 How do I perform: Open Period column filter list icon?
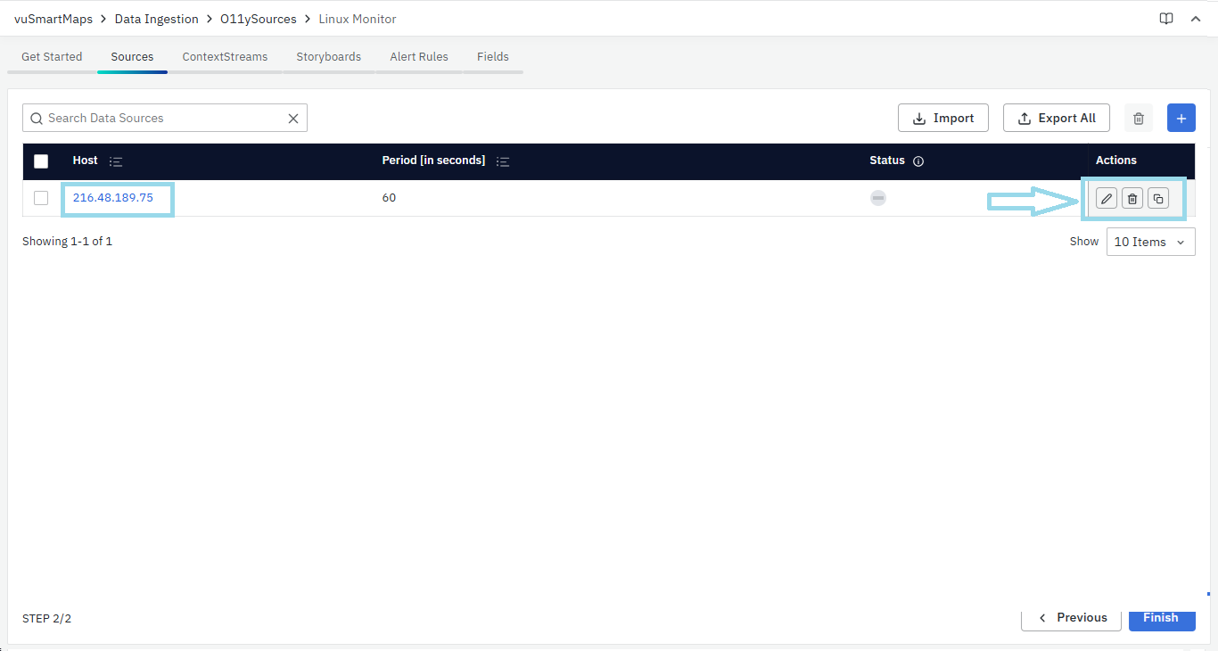502,161
